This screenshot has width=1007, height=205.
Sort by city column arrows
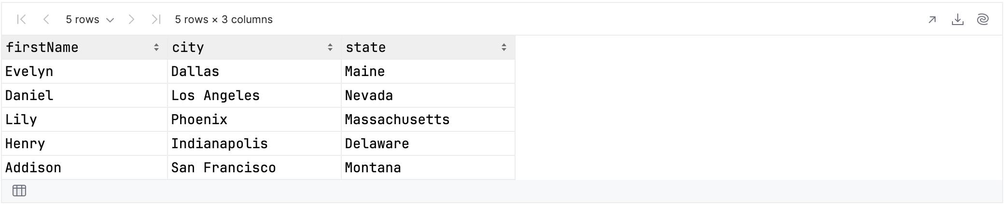(330, 47)
